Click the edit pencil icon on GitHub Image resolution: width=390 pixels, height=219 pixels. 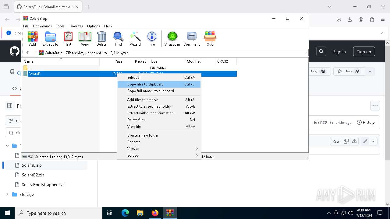point(365,141)
